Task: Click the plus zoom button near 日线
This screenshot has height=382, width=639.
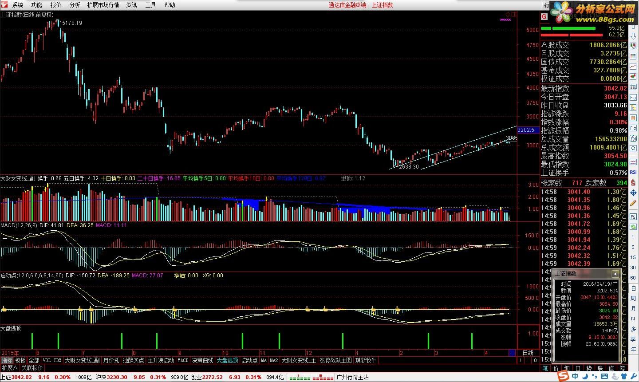Action: click(521, 360)
